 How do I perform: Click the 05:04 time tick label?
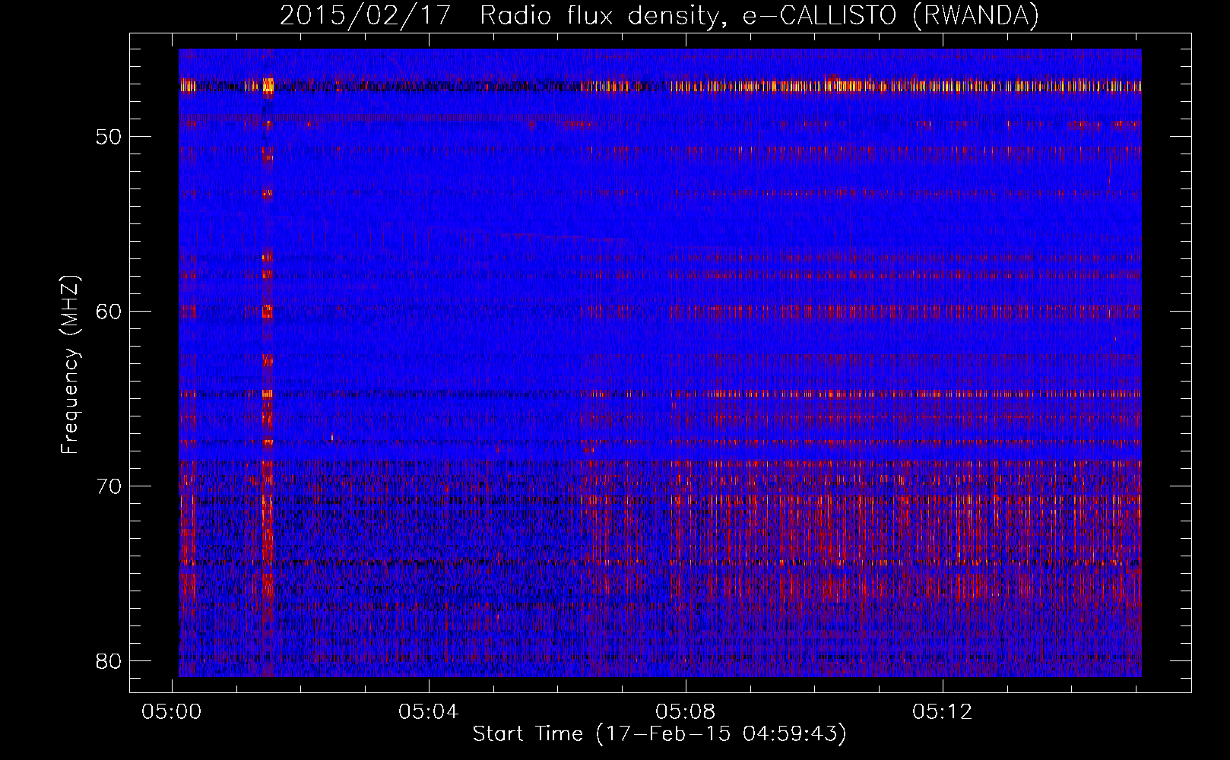tap(429, 712)
